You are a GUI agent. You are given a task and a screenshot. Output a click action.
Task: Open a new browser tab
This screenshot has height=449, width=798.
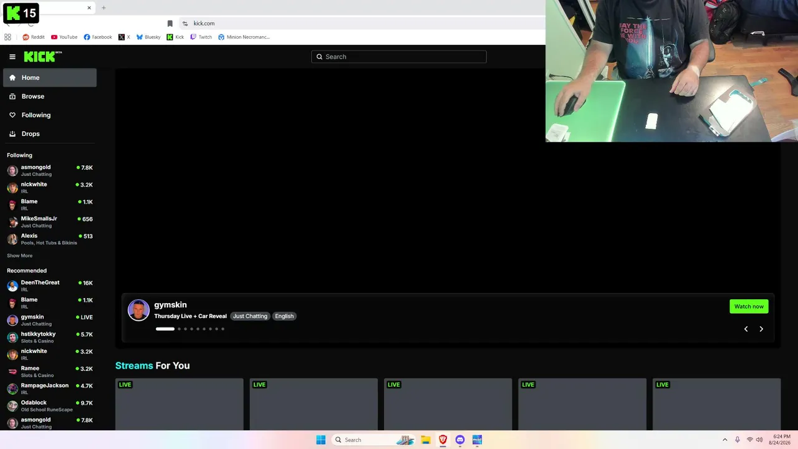point(103,8)
